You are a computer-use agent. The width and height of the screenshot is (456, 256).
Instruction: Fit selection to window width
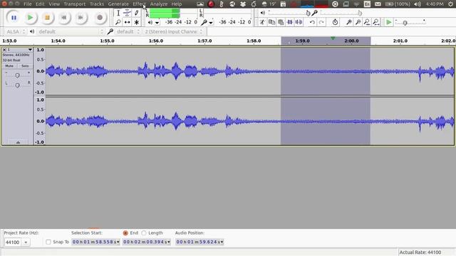(367, 22)
